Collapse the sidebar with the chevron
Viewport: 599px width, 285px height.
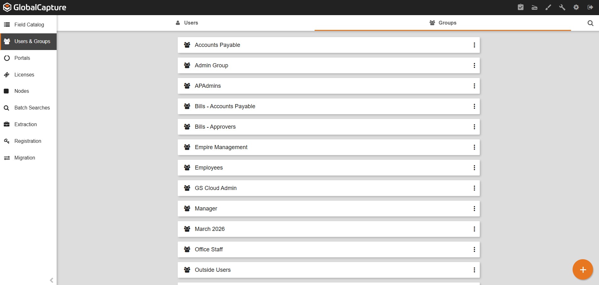52,280
